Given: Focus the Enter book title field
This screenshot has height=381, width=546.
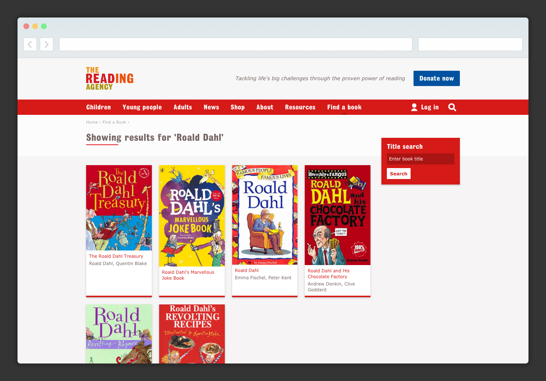Looking at the screenshot, I should click(x=420, y=159).
